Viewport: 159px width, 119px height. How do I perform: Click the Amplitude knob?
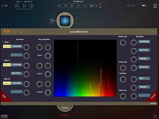pos(123,79)
